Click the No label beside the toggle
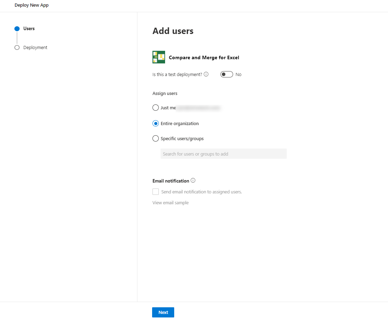 coord(238,74)
